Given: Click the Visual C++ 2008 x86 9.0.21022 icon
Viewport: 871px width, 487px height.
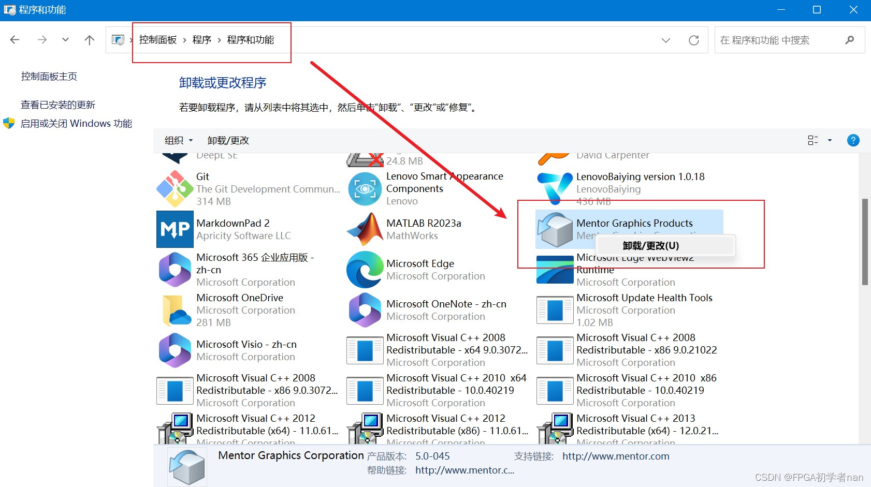Looking at the screenshot, I should tap(555, 350).
